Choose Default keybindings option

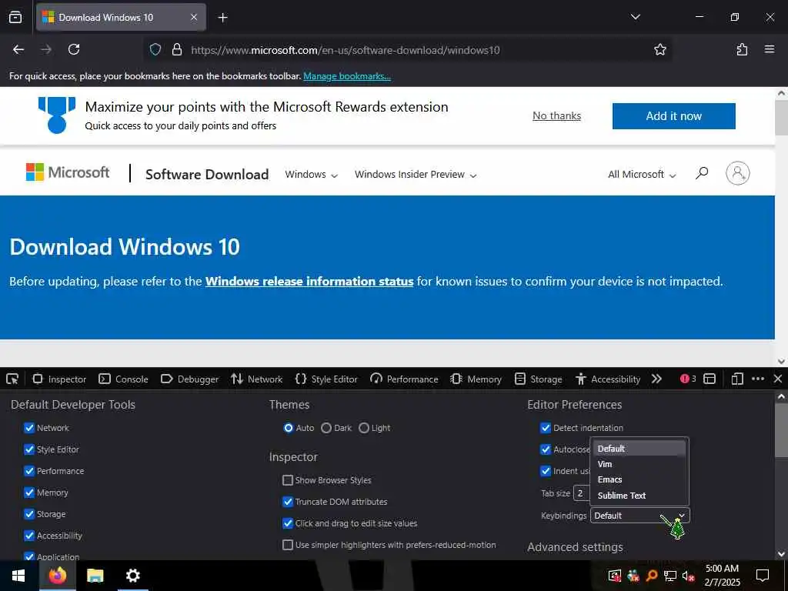pyautogui.click(x=638, y=449)
